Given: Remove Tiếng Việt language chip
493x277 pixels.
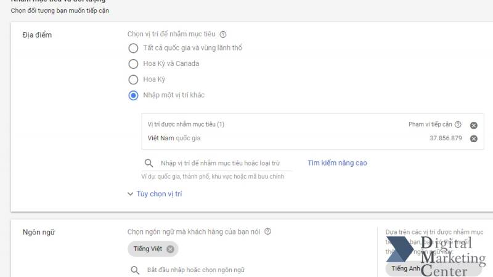Looking at the screenshot, I should click(x=170, y=249).
